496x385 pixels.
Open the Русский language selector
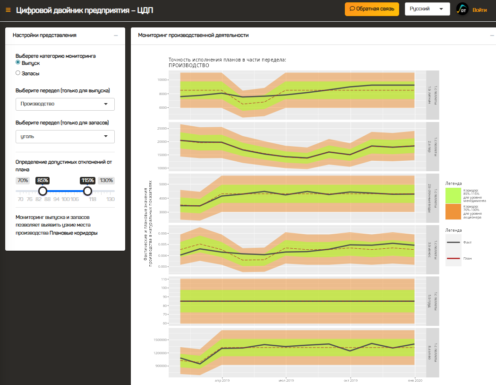pos(427,9)
